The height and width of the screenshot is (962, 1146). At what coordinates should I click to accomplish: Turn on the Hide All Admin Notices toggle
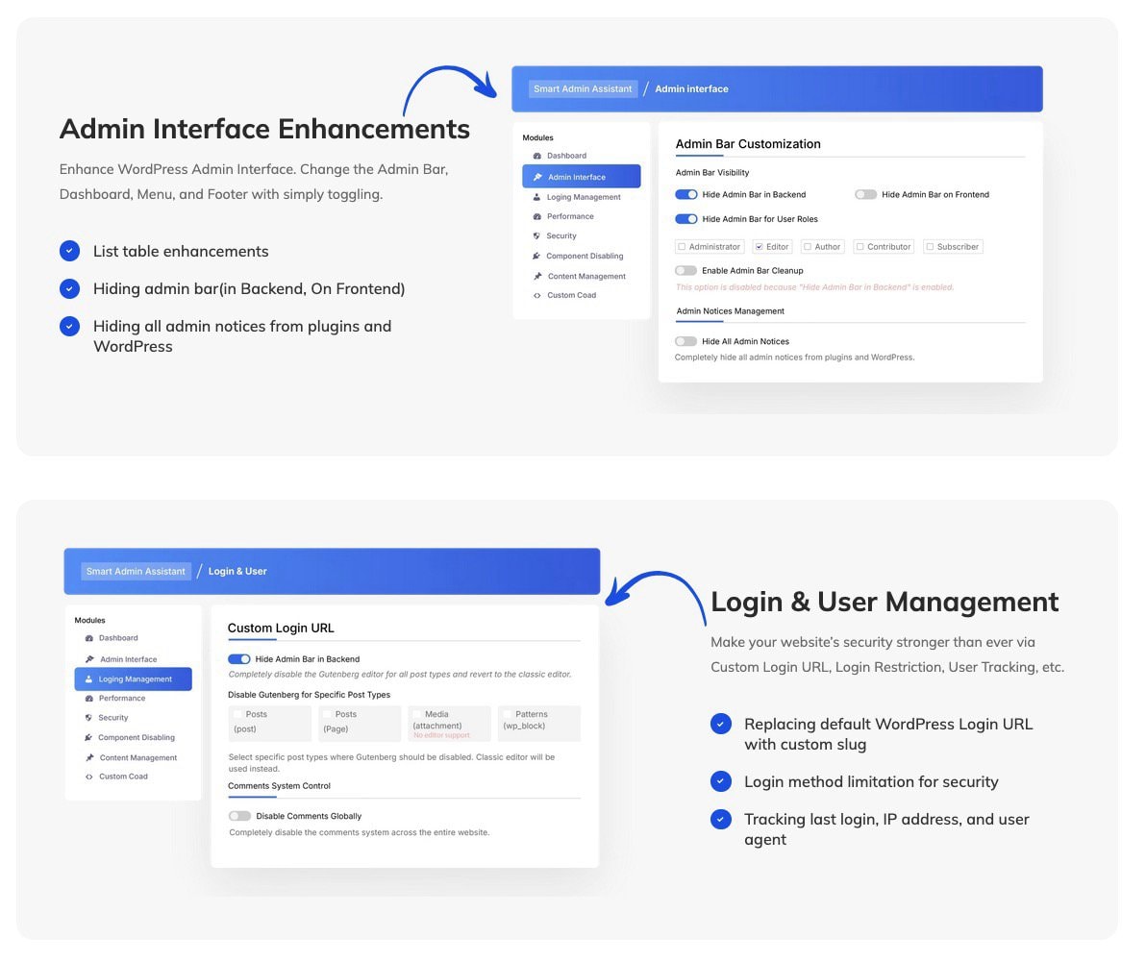point(685,341)
